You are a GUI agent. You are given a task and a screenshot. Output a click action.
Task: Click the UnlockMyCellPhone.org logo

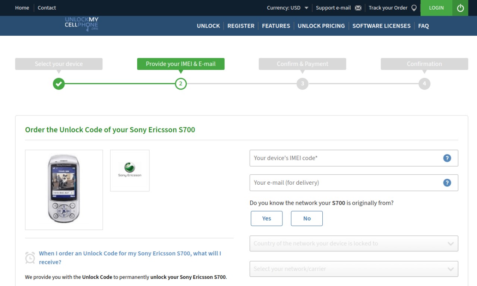coord(82,24)
